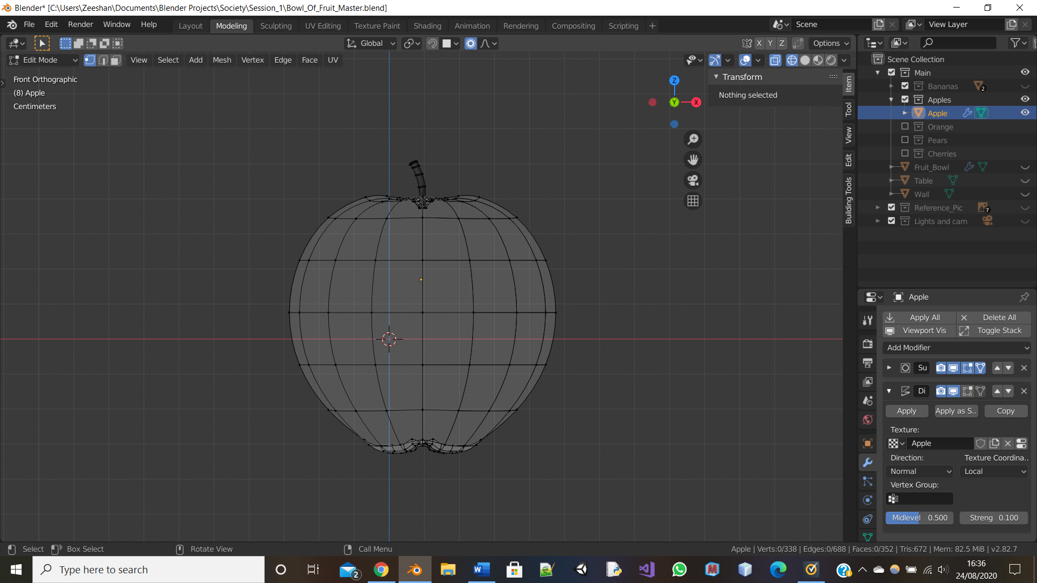Toggle the X-ray view button
The width and height of the screenshot is (1037, 583).
775,60
